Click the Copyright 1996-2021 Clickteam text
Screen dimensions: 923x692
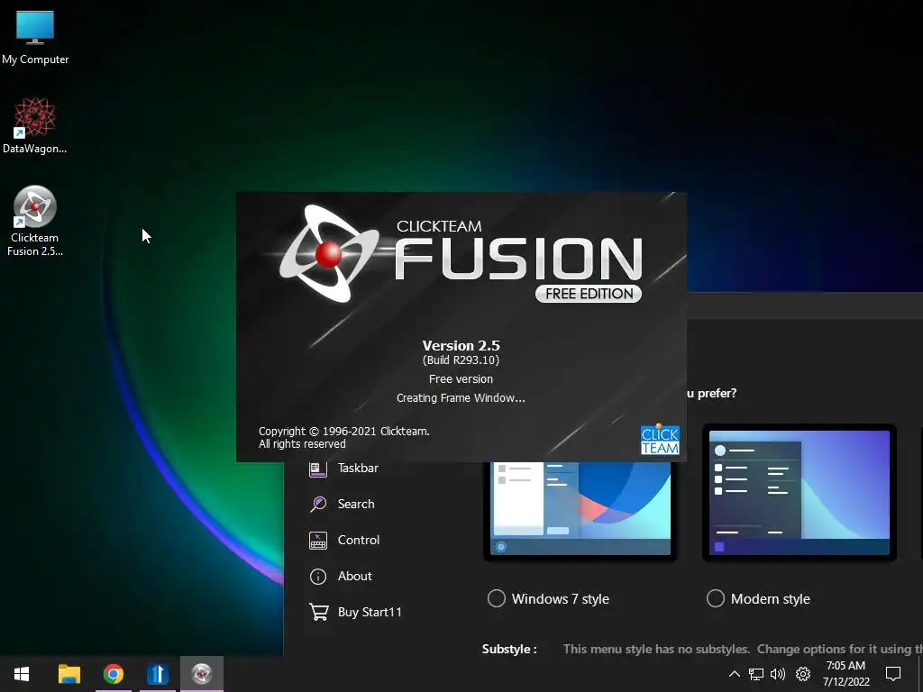click(344, 432)
